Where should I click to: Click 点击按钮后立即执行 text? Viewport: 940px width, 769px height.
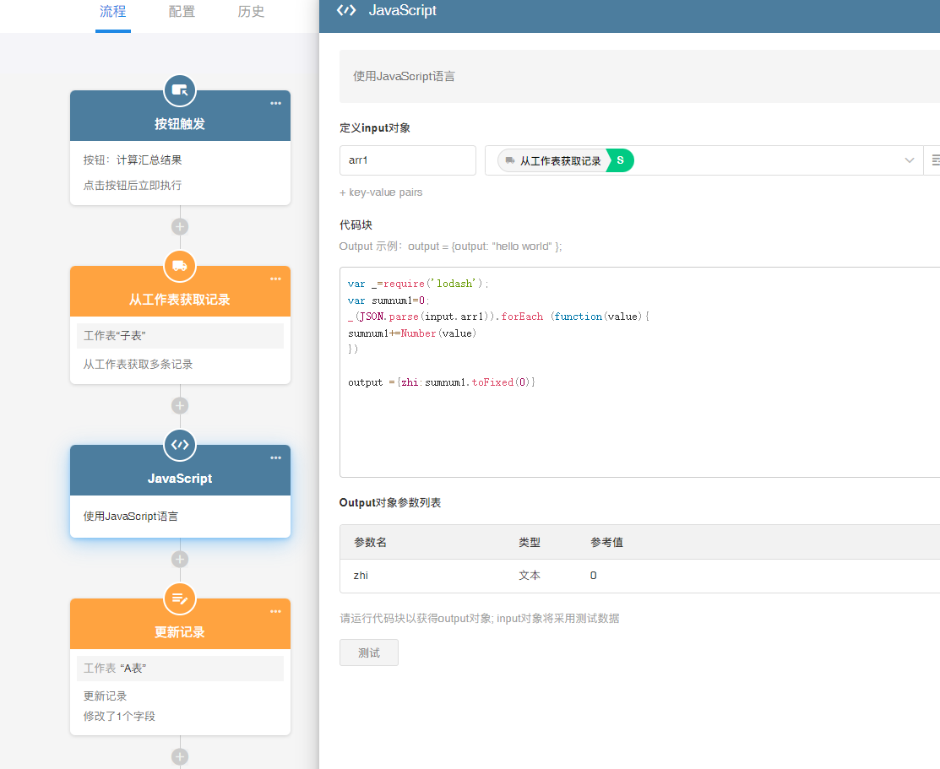pyautogui.click(x=133, y=185)
